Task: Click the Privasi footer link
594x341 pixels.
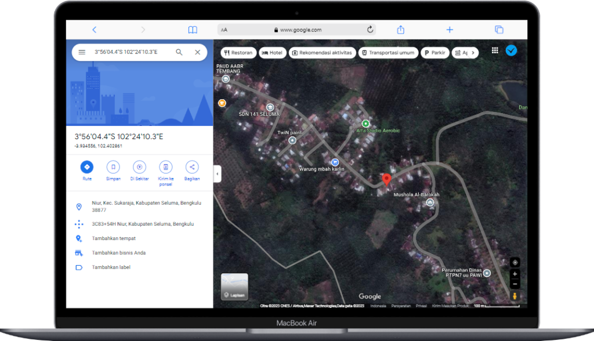Action: [421, 306]
